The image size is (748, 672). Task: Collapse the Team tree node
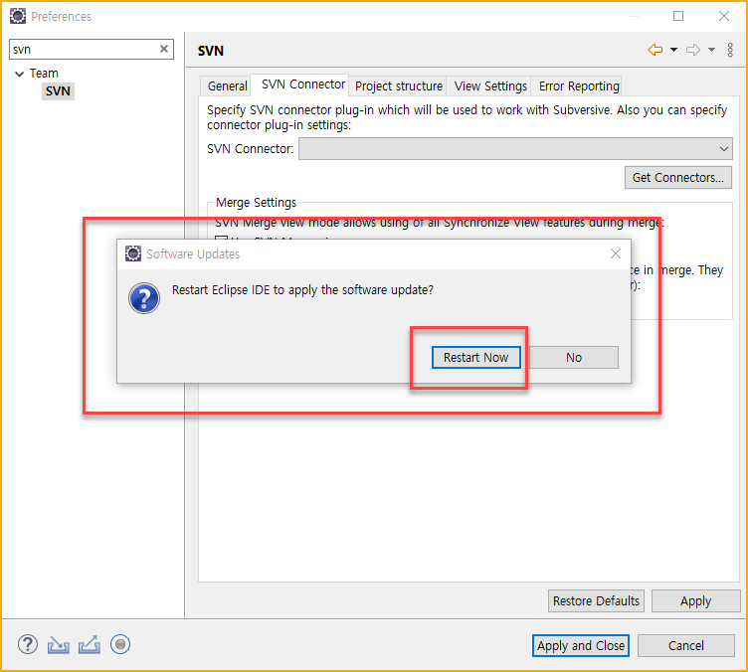point(19,74)
